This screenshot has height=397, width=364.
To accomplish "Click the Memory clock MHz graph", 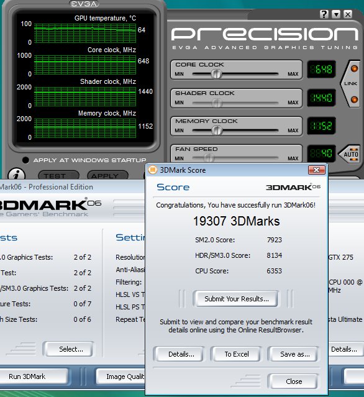I will pos(85,128).
